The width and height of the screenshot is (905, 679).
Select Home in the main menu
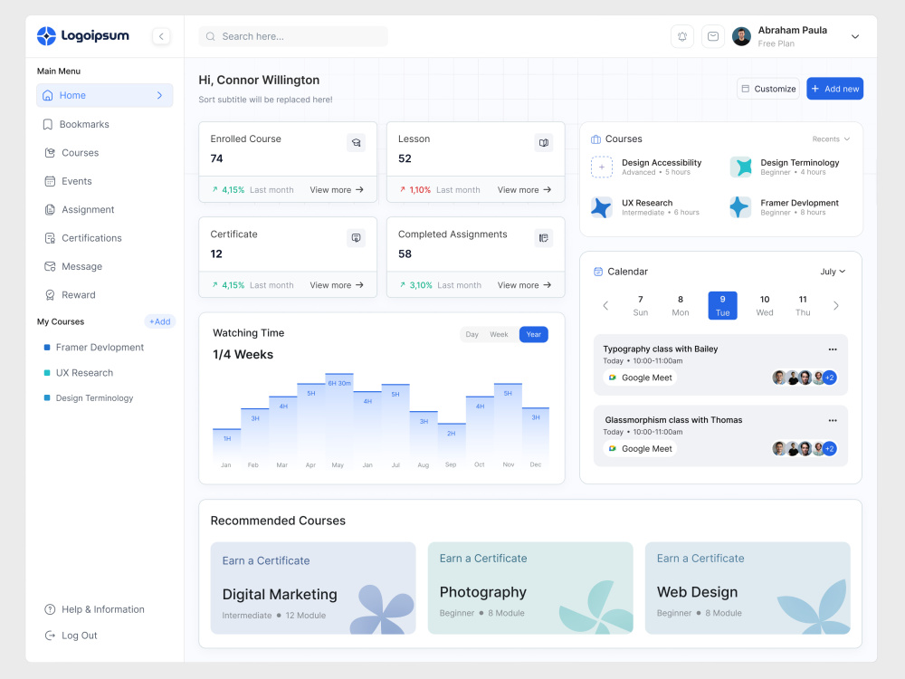[104, 95]
